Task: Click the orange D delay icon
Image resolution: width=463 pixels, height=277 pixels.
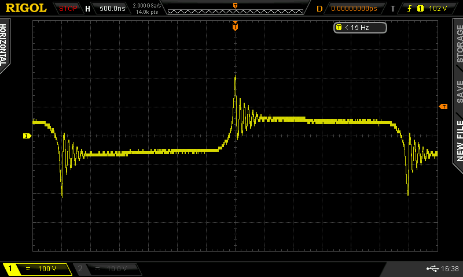Action: click(x=319, y=9)
